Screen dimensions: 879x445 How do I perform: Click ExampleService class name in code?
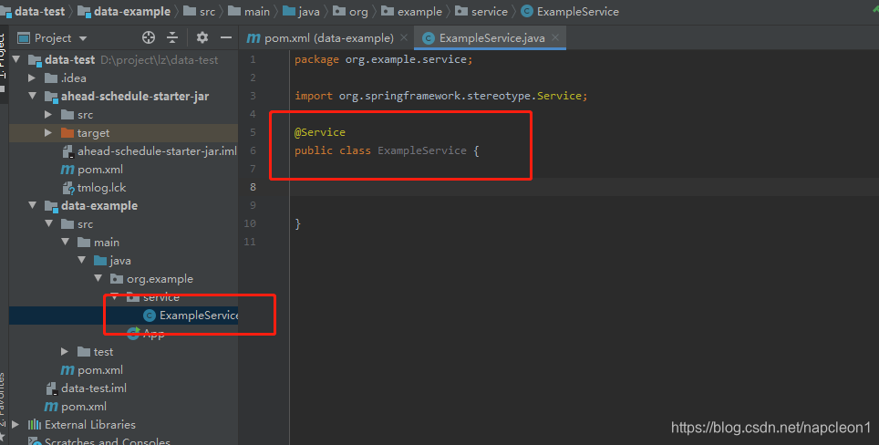pos(422,150)
